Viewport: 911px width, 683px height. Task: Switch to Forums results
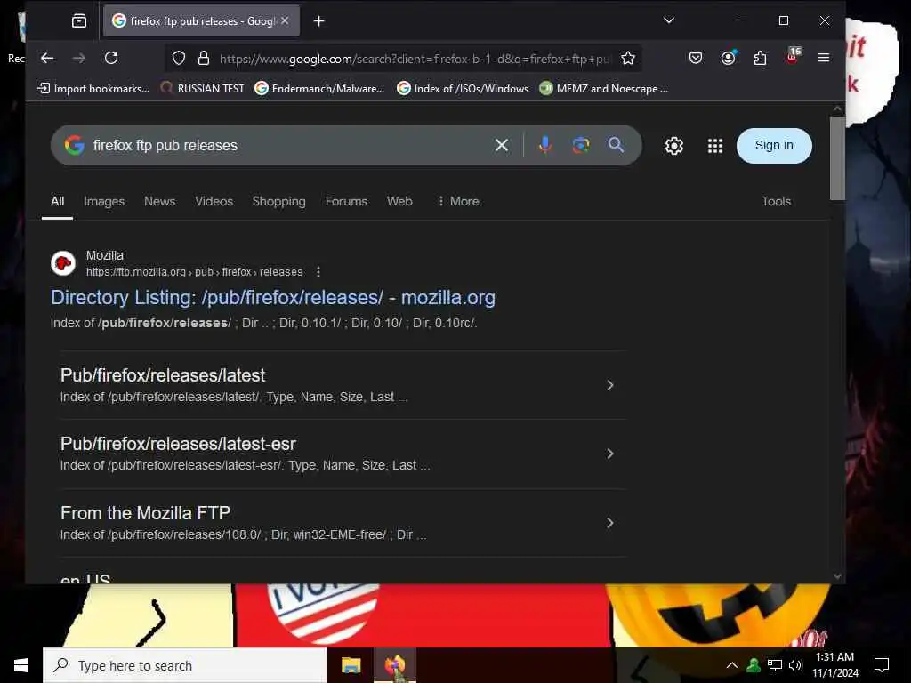point(346,201)
